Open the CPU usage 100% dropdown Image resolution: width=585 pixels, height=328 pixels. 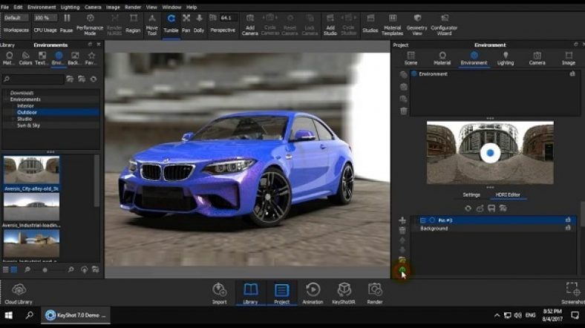coord(46,17)
